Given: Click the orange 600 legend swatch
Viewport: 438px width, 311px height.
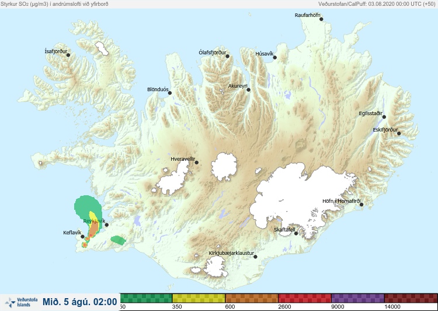Looking at the screenshot, I should (x=252, y=298).
